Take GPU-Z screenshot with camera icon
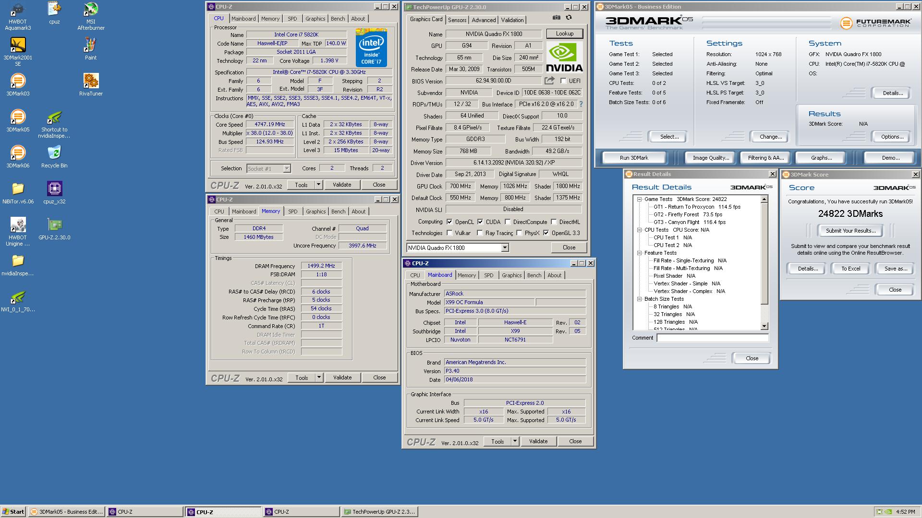Viewport: 922px width, 518px height. coord(556,17)
